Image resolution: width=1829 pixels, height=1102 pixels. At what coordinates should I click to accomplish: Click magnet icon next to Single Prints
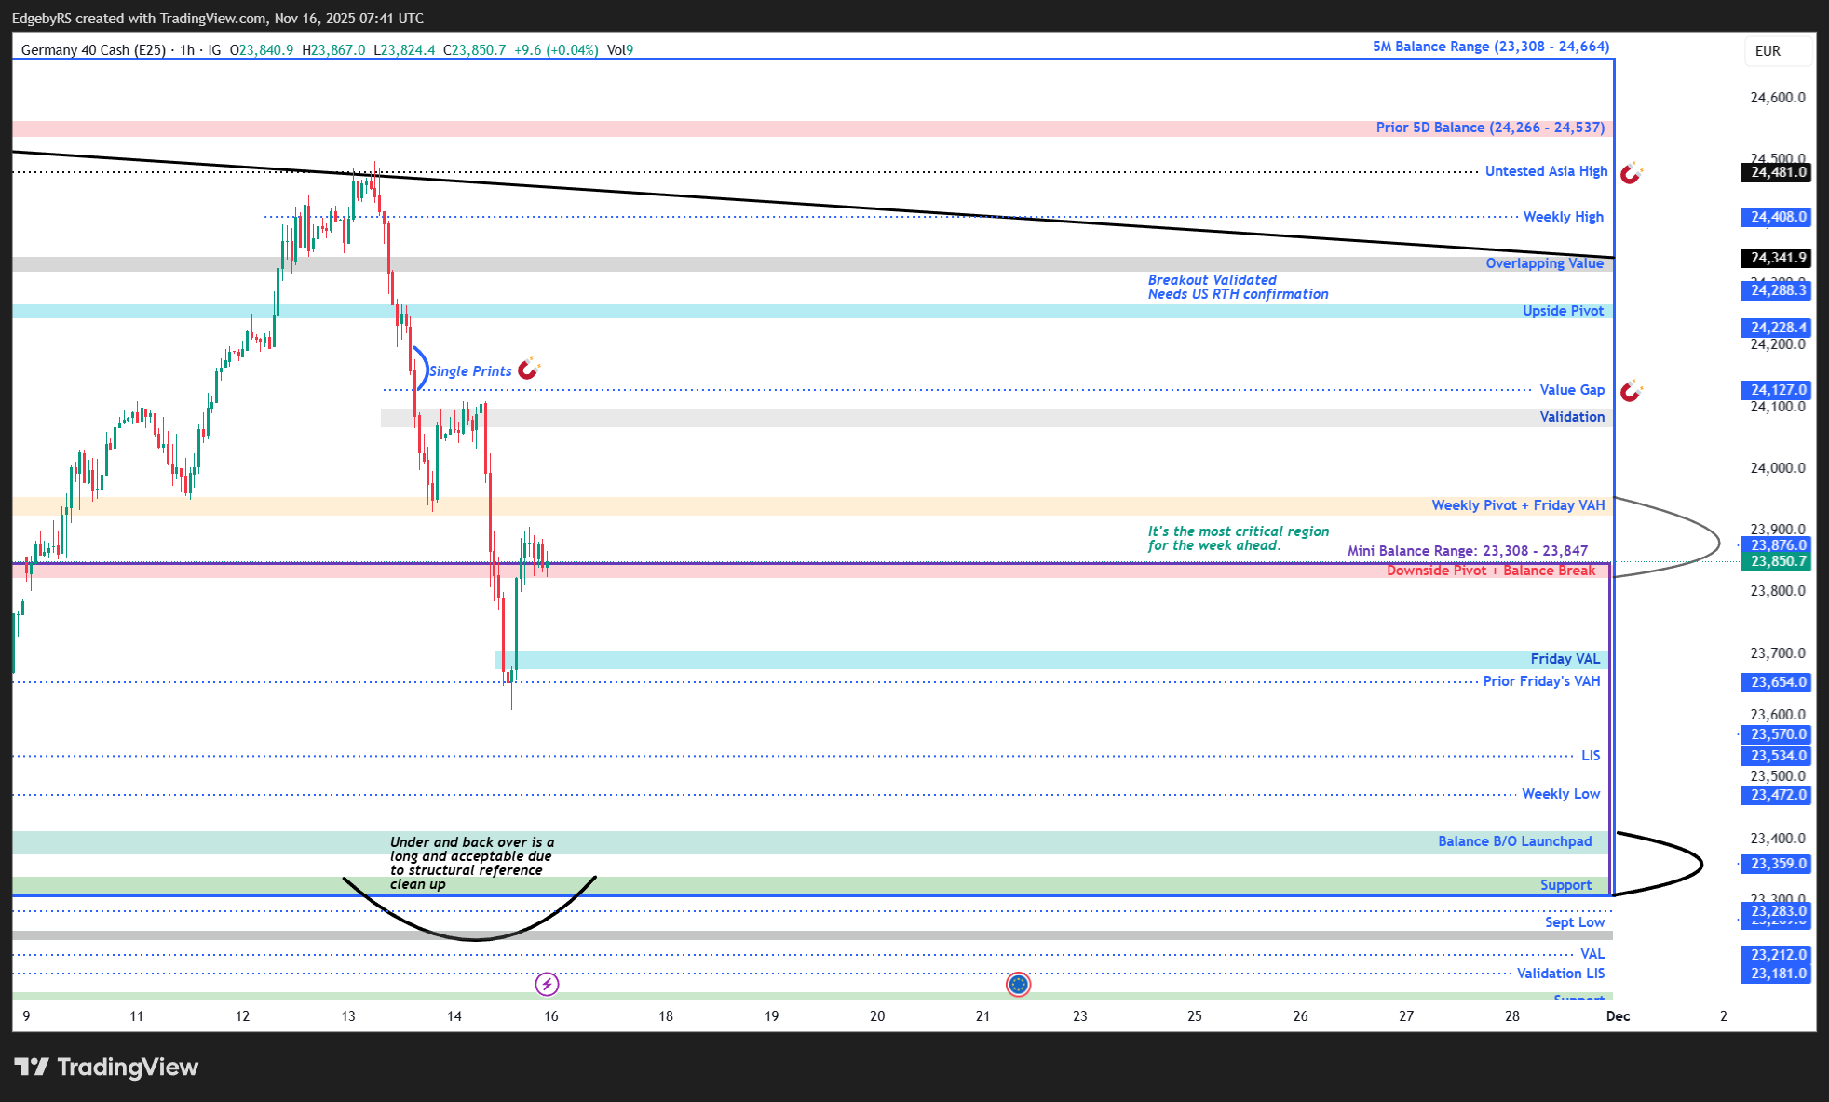(528, 370)
